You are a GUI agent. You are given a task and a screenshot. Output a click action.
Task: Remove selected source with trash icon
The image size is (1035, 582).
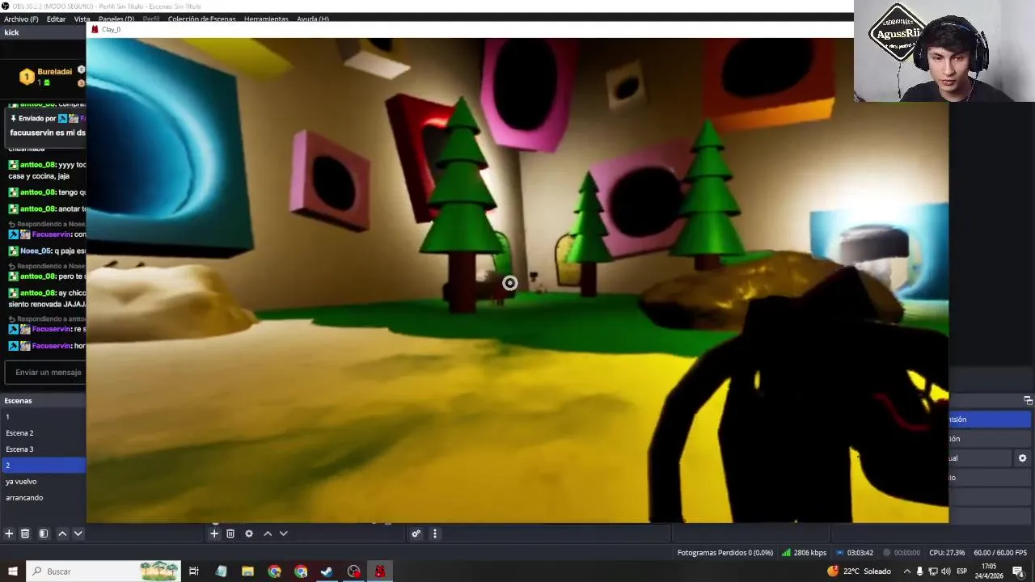tap(230, 533)
